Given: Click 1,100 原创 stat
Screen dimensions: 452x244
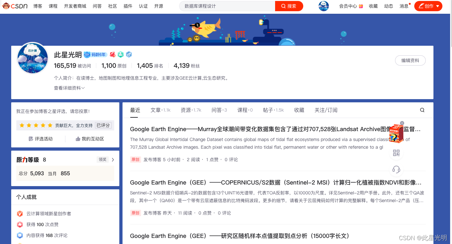Looking at the screenshot, I should coord(114,66).
